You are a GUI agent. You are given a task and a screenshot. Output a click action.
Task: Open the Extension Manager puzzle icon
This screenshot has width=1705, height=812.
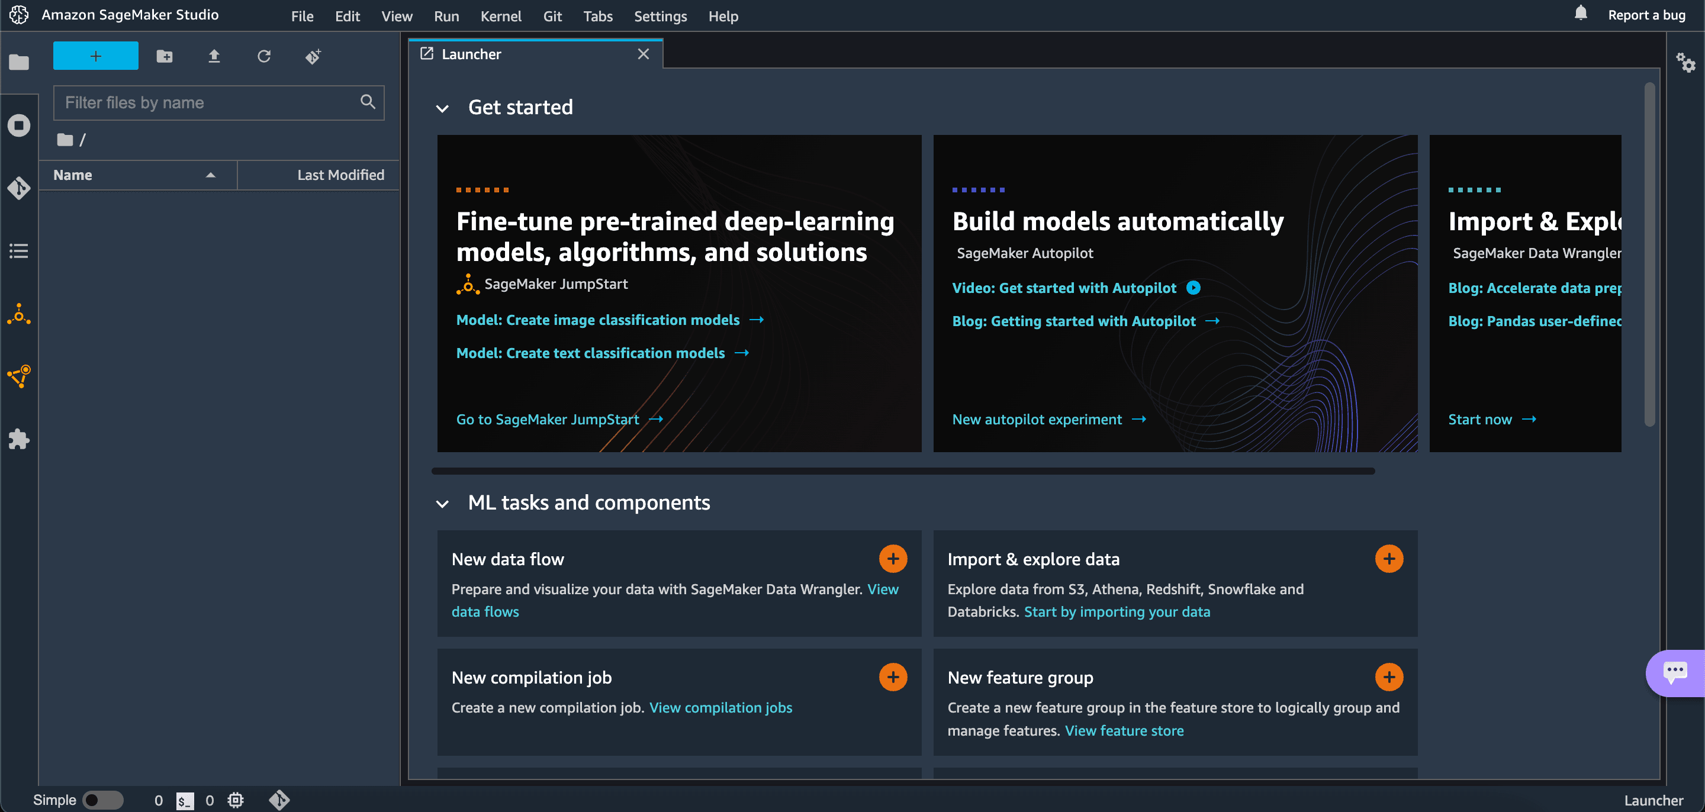pos(18,439)
